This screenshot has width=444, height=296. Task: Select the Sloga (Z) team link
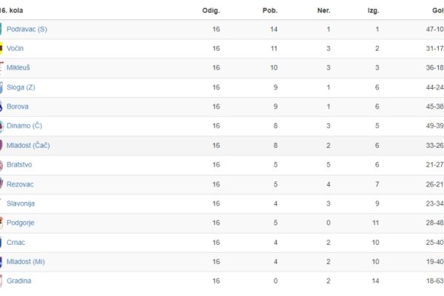pos(21,87)
